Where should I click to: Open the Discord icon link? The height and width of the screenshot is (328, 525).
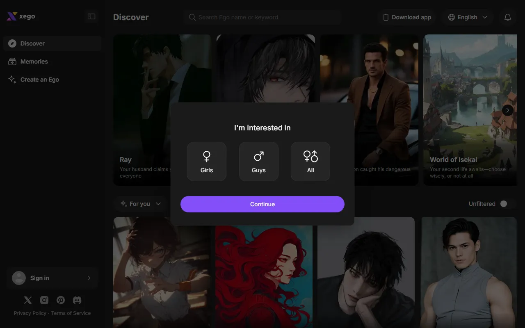click(77, 300)
